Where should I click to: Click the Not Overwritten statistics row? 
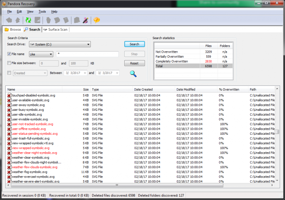click(193, 52)
